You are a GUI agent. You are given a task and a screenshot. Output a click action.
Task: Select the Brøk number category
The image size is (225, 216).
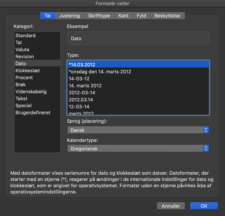tap(20, 84)
